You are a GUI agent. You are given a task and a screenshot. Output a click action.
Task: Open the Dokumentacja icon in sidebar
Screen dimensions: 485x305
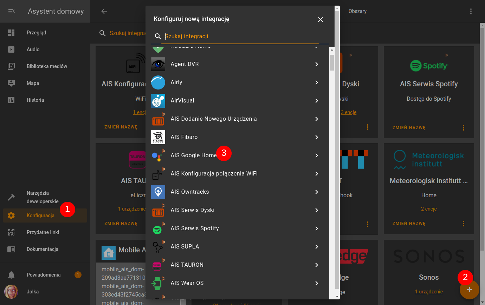pyautogui.click(x=11, y=249)
